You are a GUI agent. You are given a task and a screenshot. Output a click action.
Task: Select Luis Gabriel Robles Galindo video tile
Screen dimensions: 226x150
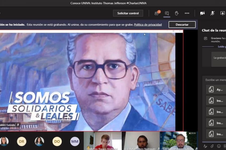tap(179, 141)
